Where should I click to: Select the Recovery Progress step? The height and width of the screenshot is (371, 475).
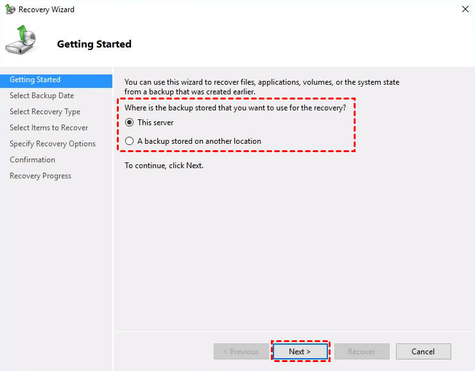[40, 176]
